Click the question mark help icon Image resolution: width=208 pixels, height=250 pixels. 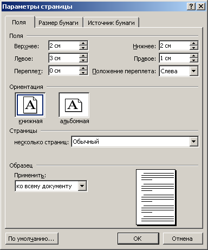click(191, 7)
